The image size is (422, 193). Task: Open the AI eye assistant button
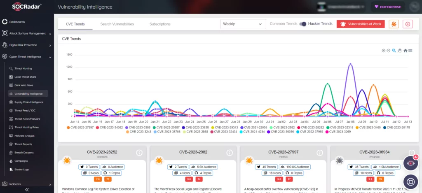(410, 163)
